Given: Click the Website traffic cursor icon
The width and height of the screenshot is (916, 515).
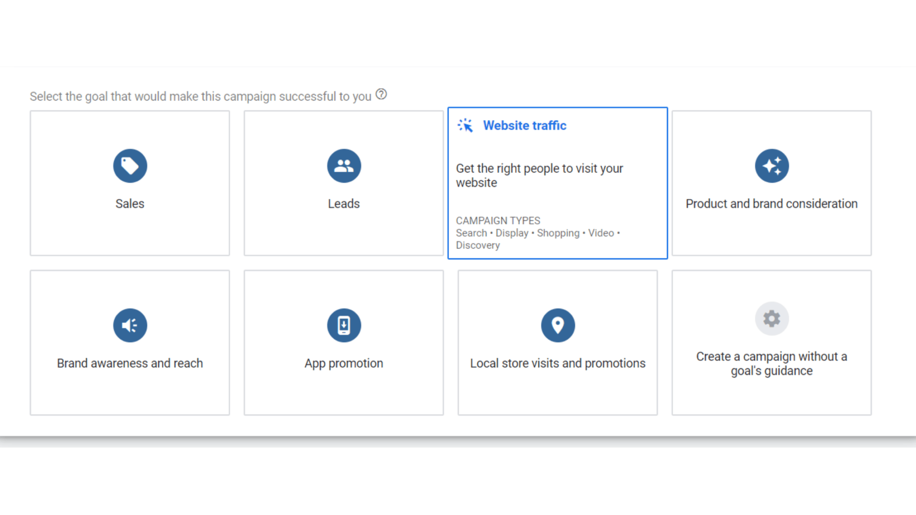Looking at the screenshot, I should [465, 126].
